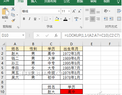Toggle italic formatting
This screenshot has height=95, width=122.
point(29,19)
